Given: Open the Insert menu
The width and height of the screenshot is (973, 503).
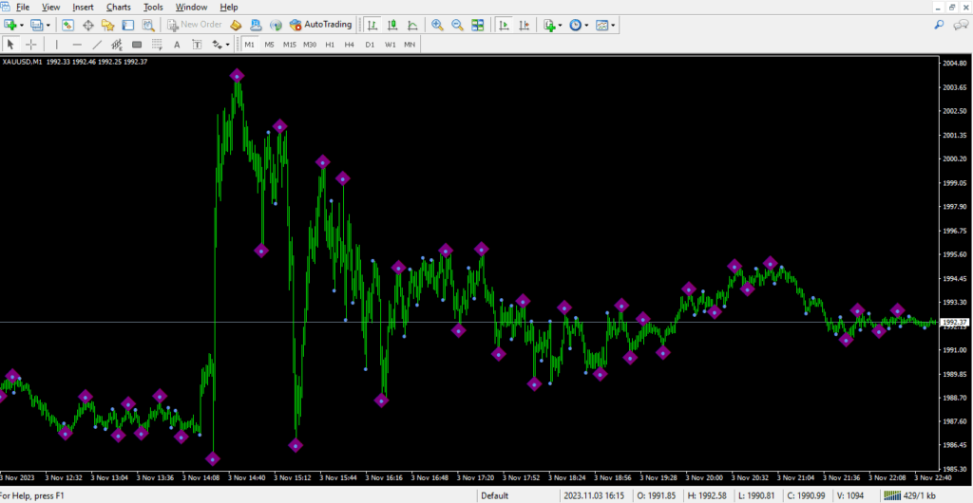Looking at the screenshot, I should coord(85,7).
